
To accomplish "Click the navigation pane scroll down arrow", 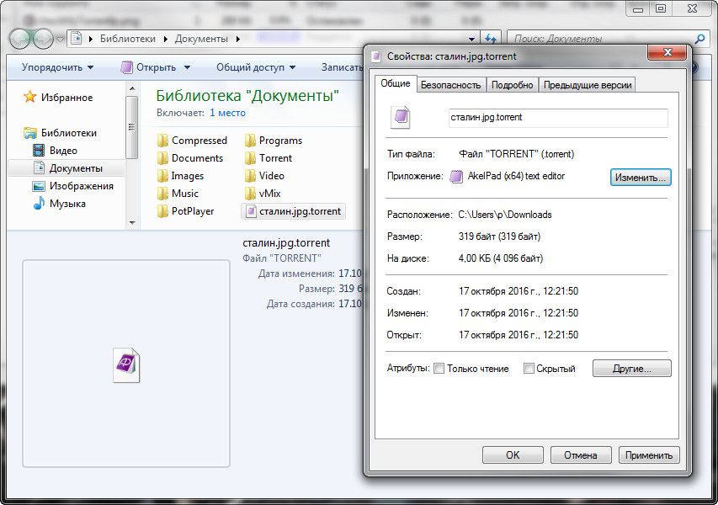I will click(x=132, y=222).
